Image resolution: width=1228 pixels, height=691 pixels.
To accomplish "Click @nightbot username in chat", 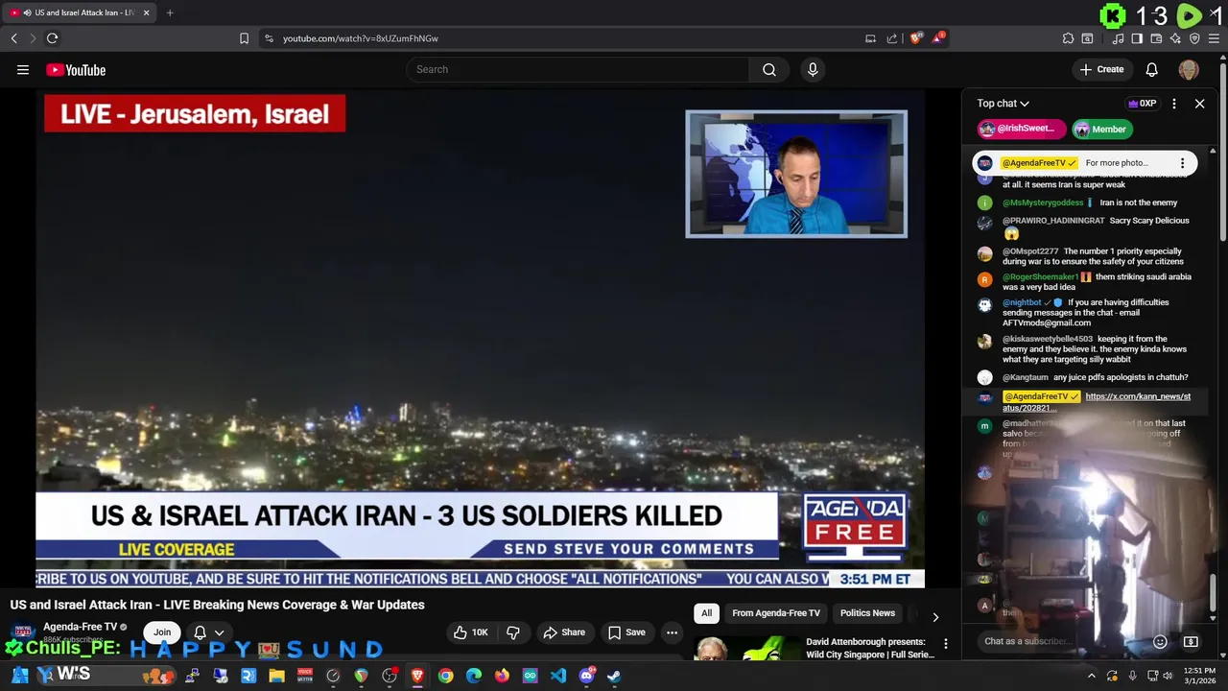I will (1023, 302).
